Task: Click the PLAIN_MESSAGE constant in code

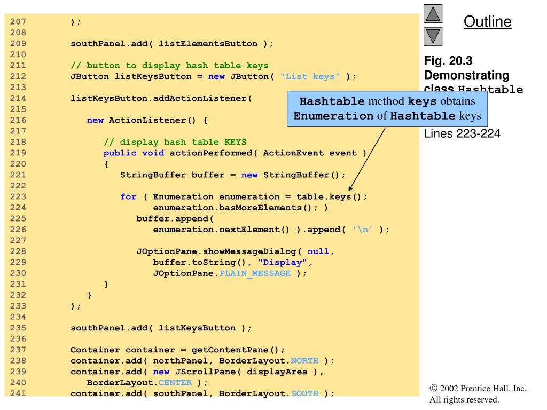Action: (255, 273)
